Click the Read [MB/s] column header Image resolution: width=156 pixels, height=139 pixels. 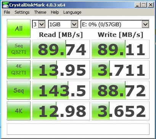(61, 35)
